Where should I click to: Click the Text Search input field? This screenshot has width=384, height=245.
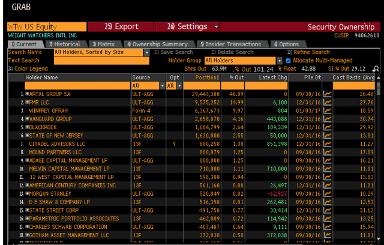tap(101, 61)
